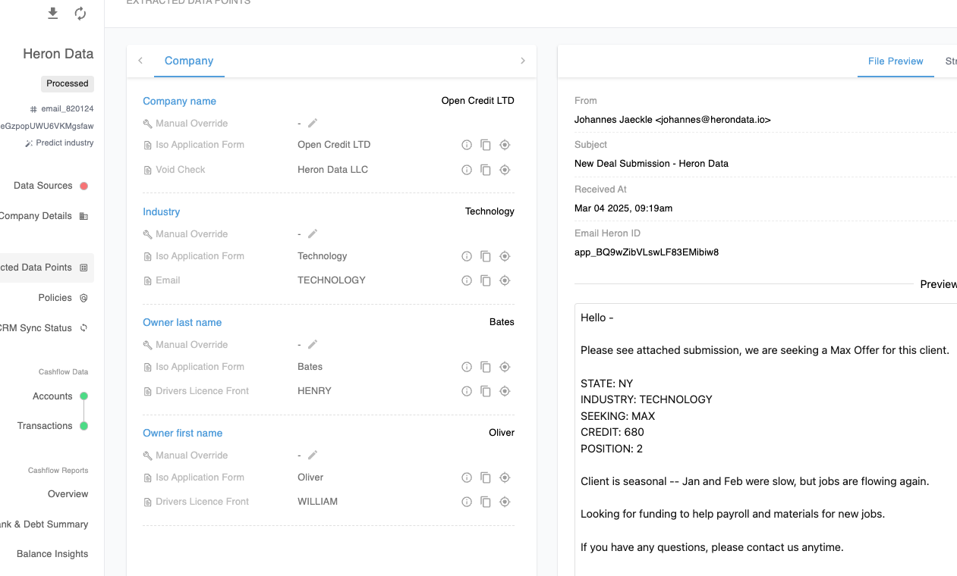The image size is (957, 576).
Task: Click the Owner last name heading
Action: tap(182, 322)
